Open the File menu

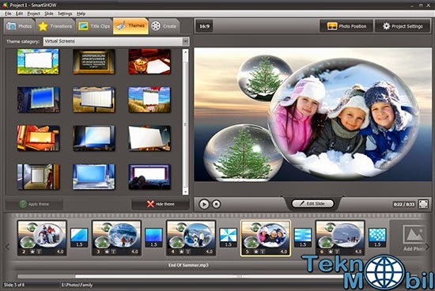[x=8, y=13]
